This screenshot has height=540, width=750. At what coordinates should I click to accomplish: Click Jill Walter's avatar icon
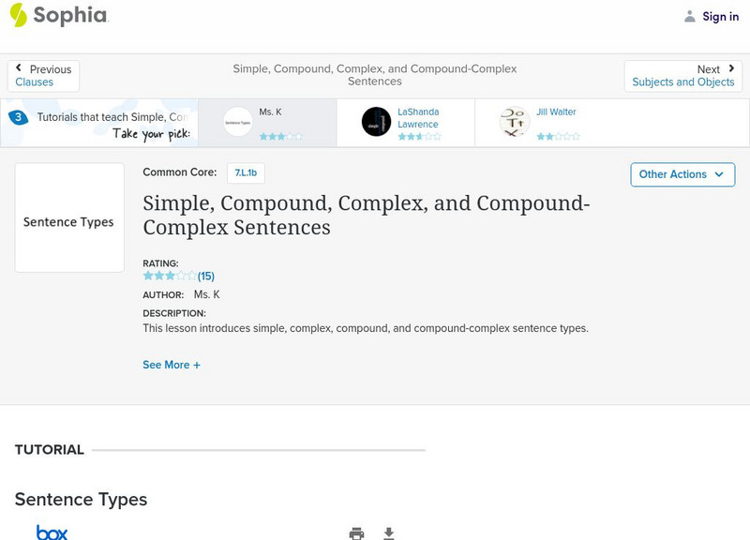coord(515,122)
